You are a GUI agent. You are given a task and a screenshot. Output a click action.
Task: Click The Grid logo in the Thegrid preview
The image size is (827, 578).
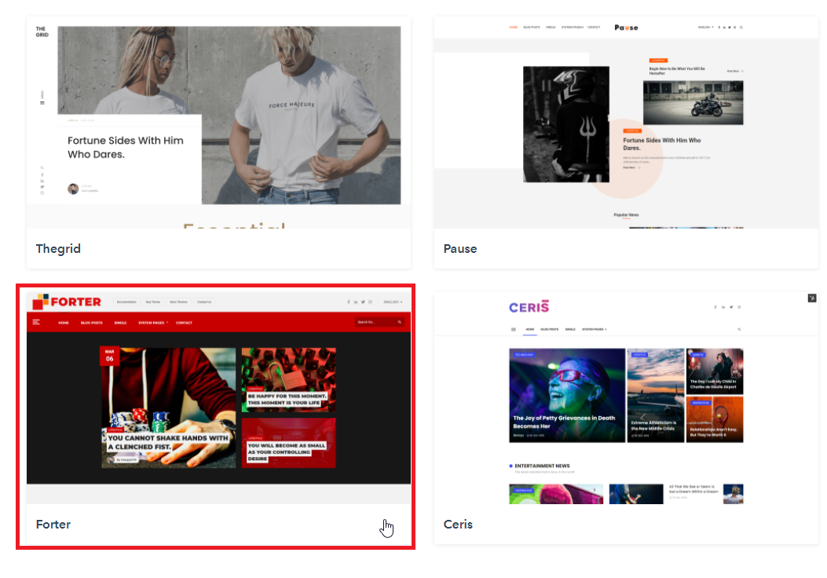click(x=41, y=32)
